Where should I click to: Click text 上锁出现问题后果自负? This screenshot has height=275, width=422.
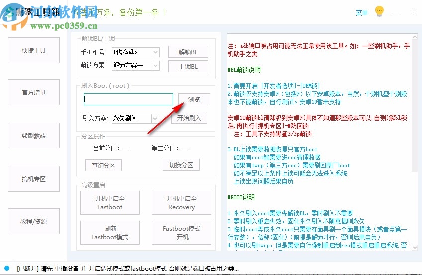263,181
